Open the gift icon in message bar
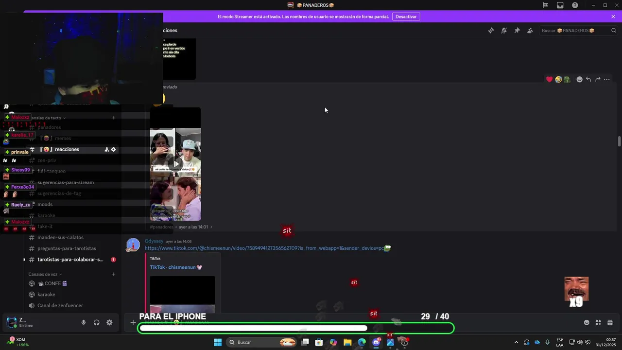 click(610, 322)
